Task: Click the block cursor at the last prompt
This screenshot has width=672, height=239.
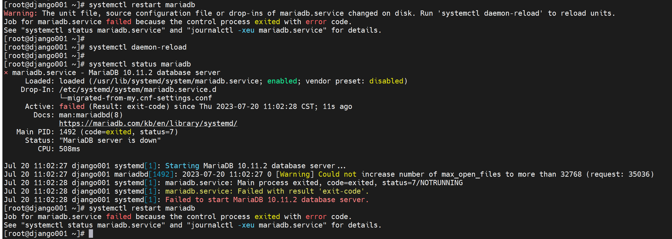Action: pos(91,233)
